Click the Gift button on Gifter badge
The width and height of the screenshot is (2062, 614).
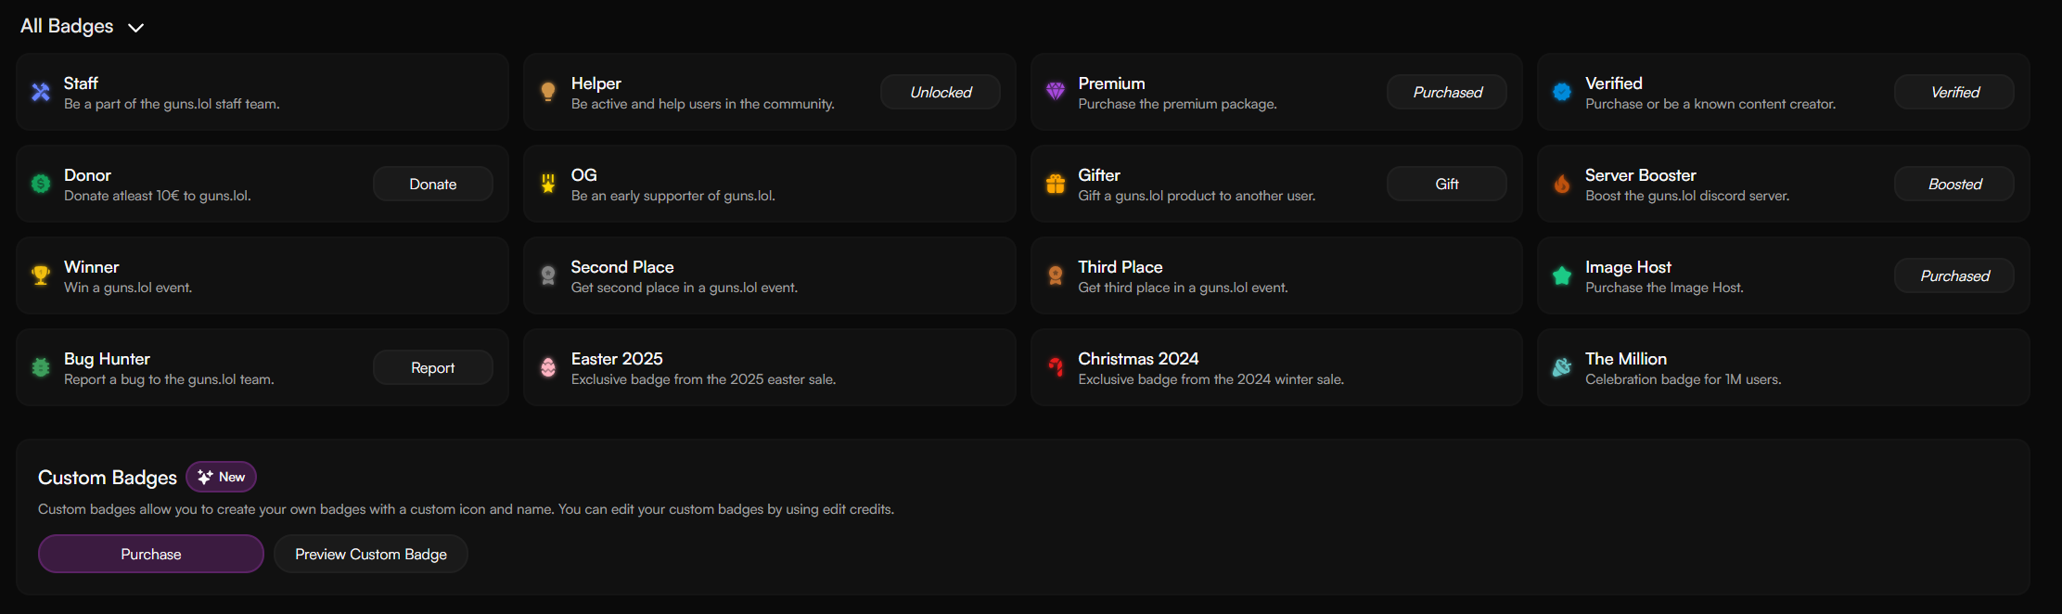click(1447, 184)
